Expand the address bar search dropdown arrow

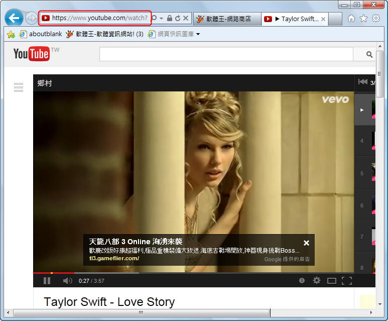coord(162,19)
